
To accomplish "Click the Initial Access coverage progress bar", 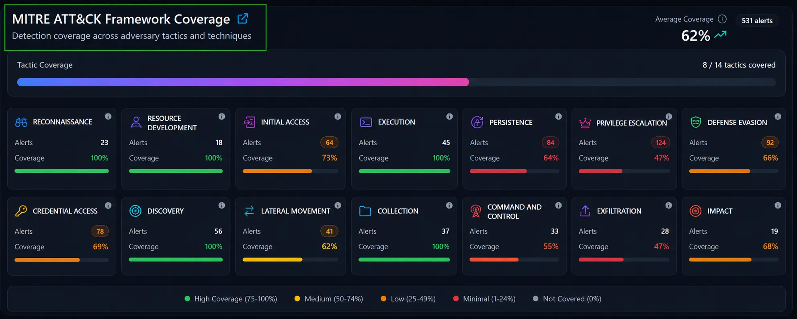I will (291, 171).
